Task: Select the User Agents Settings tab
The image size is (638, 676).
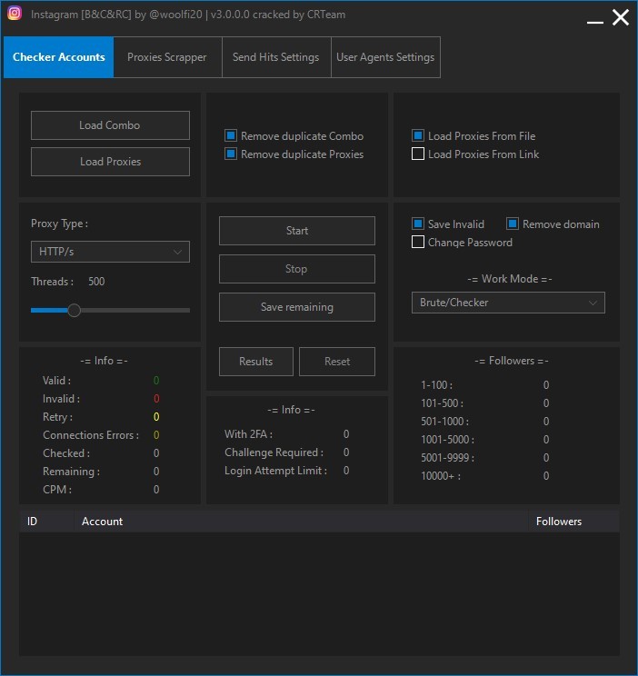Action: [x=385, y=57]
